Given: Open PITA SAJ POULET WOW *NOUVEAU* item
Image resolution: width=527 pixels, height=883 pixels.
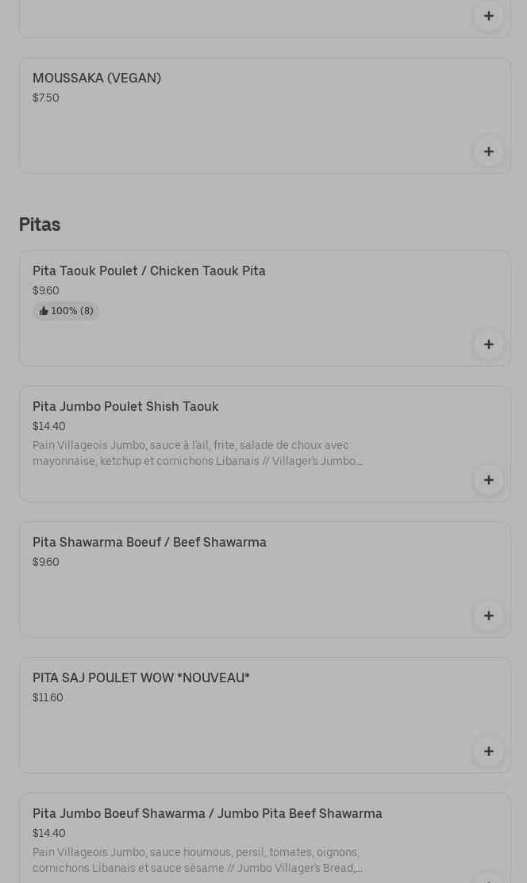Looking at the screenshot, I should [141, 678].
